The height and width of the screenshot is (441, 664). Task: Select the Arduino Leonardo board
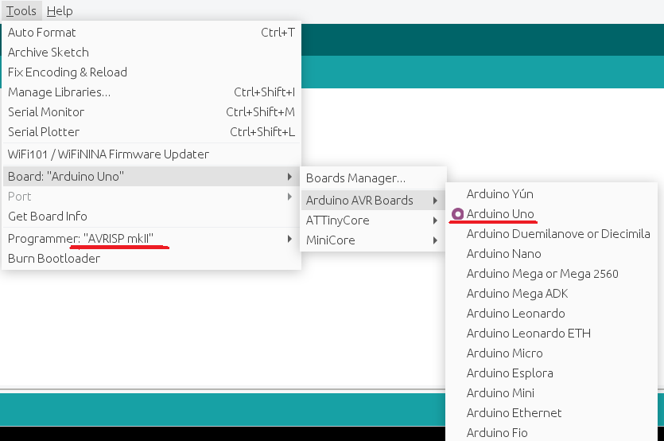[x=551, y=314]
